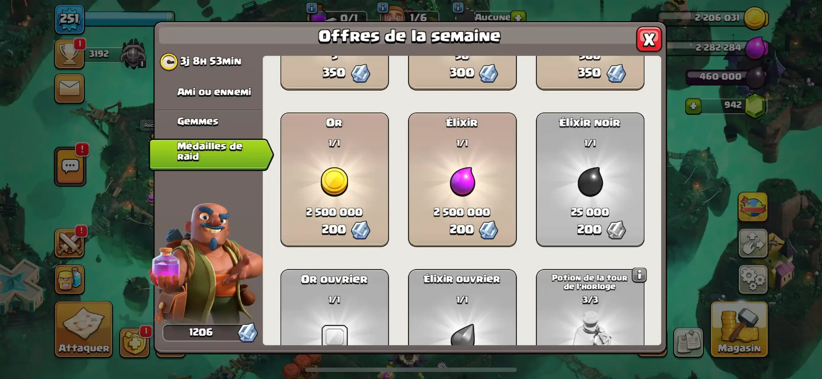
Task: Close the Offres de la semaine window
Action: [x=649, y=39]
